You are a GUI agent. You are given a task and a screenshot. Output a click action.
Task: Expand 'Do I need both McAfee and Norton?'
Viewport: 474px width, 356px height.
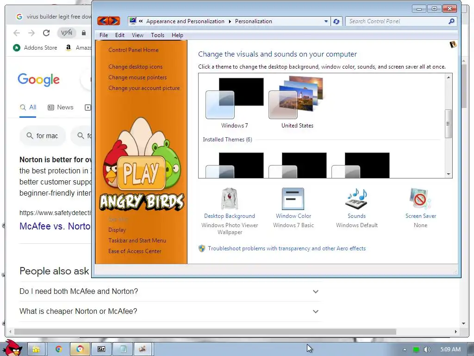pos(169,291)
